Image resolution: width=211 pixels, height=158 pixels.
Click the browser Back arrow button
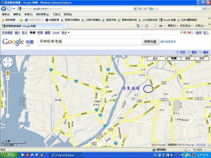(x=4, y=9)
